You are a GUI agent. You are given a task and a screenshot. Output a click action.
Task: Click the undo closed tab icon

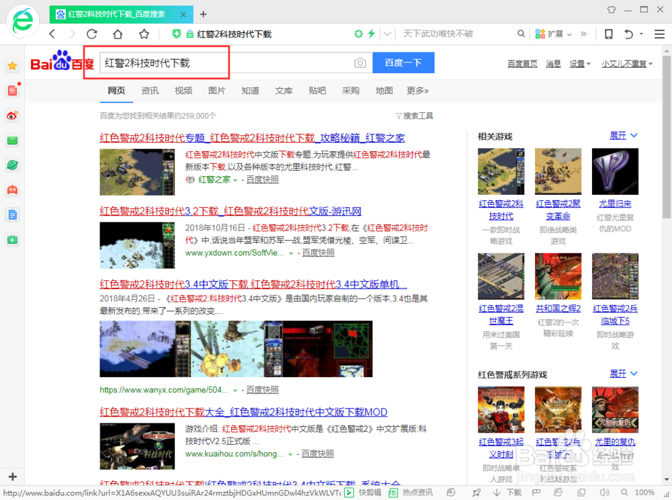628,34
